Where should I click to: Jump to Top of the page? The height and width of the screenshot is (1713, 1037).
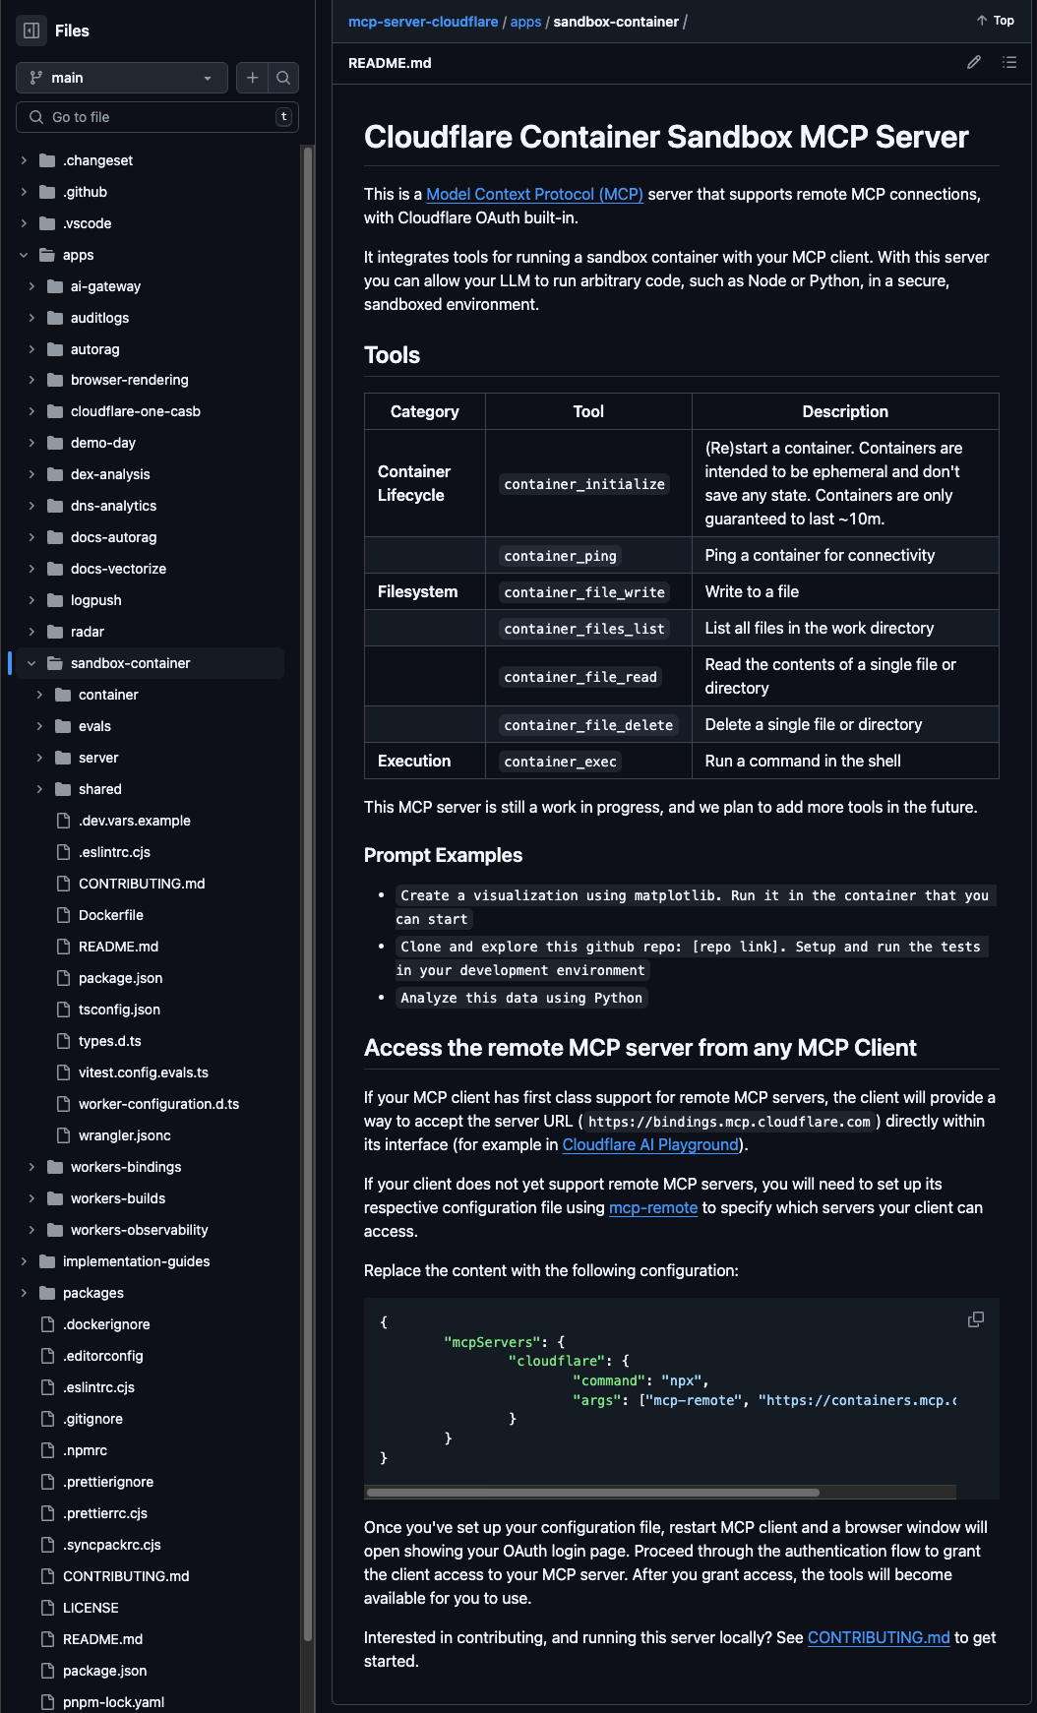coord(995,21)
